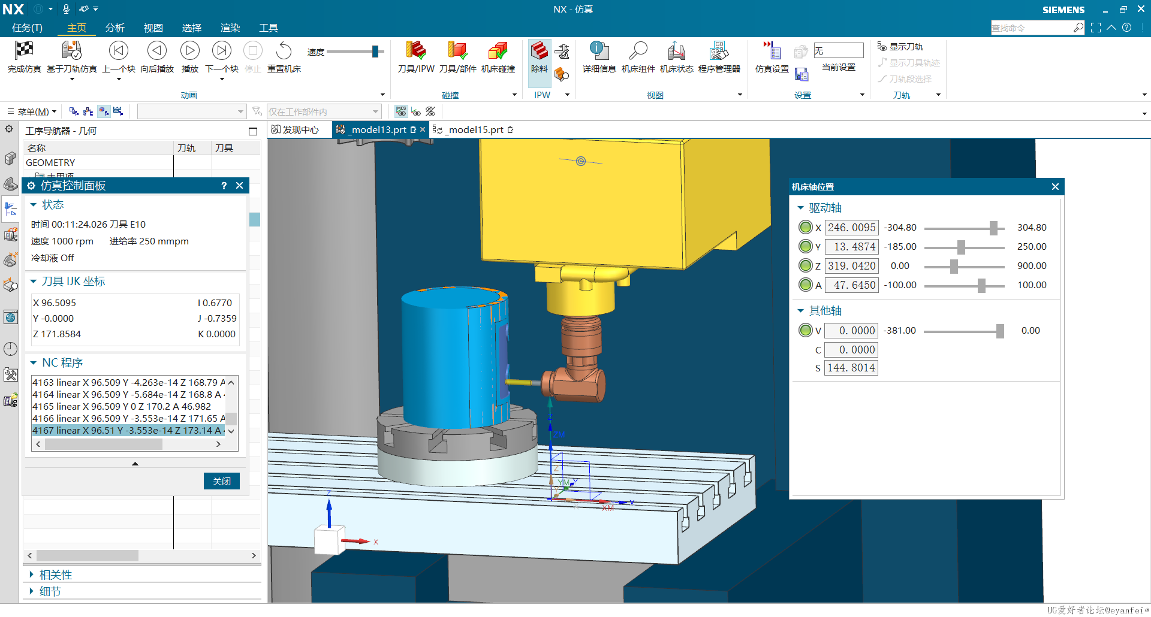The image size is (1151, 617).
Task: Close the 仿真控制面板 dialog
Action: [239, 186]
